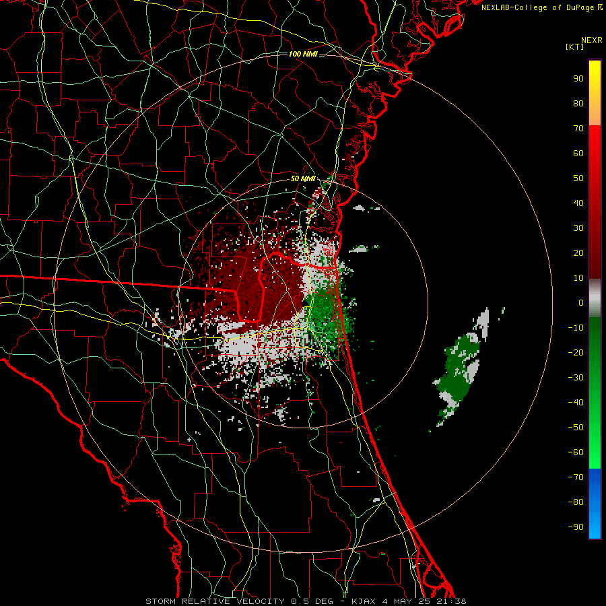Pick the -90 knot scale label
The image size is (606, 606).
pyautogui.click(x=576, y=527)
